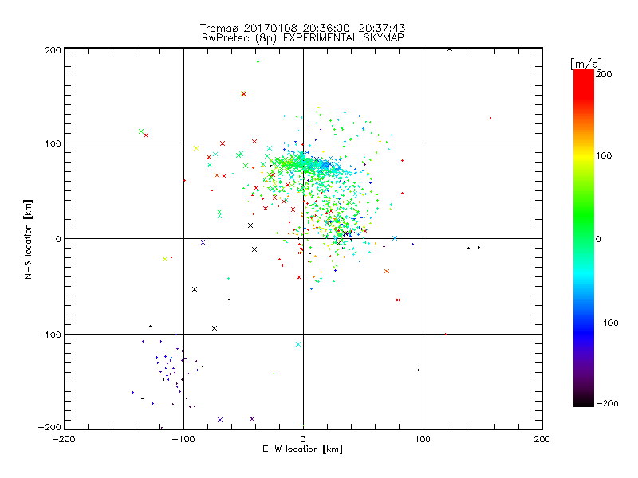The image size is (638, 478).
Task: Click the colorbar tick label '-200'
Action: point(607,404)
